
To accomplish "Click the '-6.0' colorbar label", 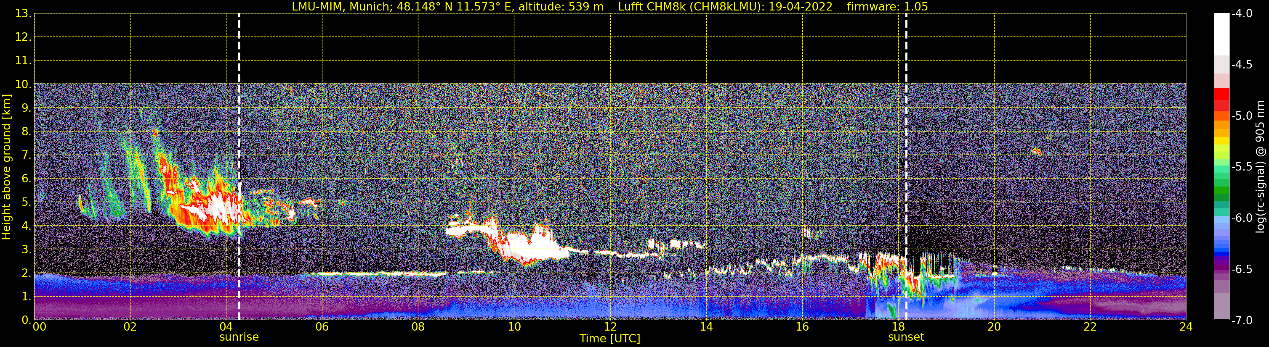I will (x=1242, y=218).
